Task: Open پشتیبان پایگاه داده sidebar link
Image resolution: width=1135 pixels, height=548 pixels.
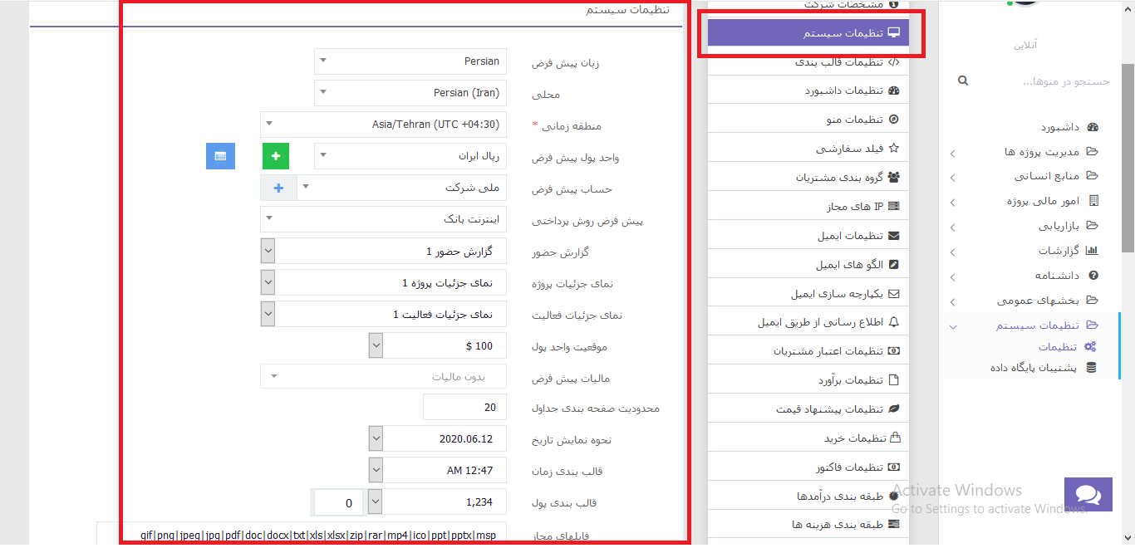Action: point(1034,368)
